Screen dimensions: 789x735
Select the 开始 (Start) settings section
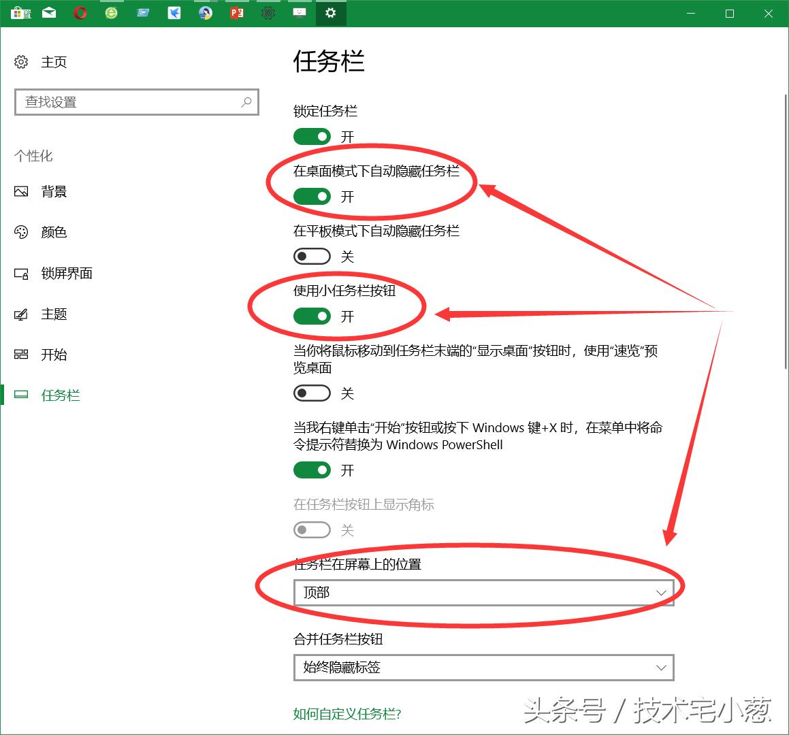pyautogui.click(x=53, y=355)
